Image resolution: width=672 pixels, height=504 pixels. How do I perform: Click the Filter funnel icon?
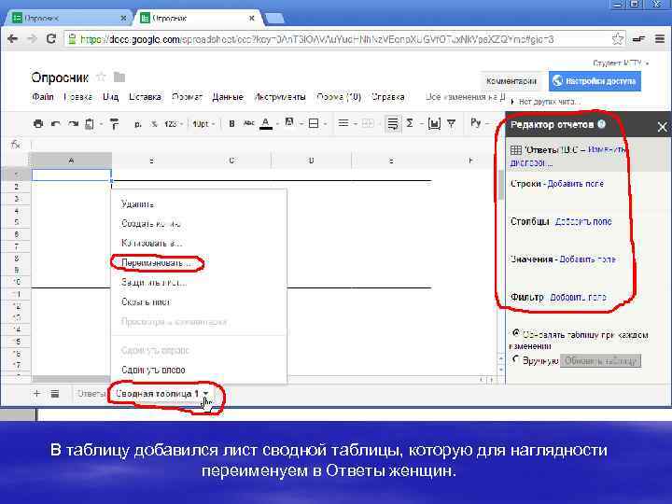point(452,124)
